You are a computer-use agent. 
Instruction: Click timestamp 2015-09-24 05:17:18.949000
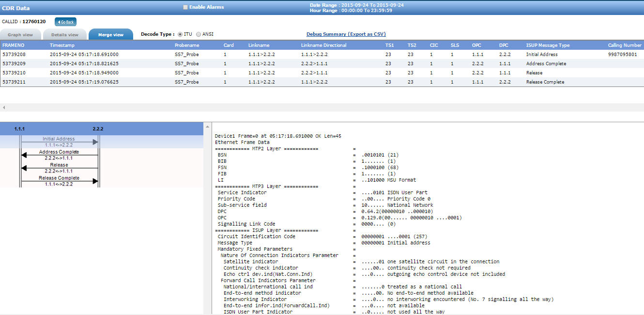tap(84, 73)
